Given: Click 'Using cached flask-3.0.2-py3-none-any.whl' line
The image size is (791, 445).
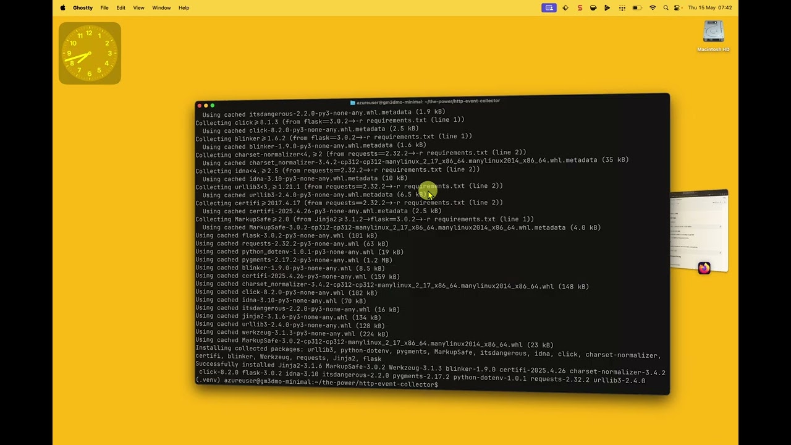Looking at the screenshot, I should [286, 235].
